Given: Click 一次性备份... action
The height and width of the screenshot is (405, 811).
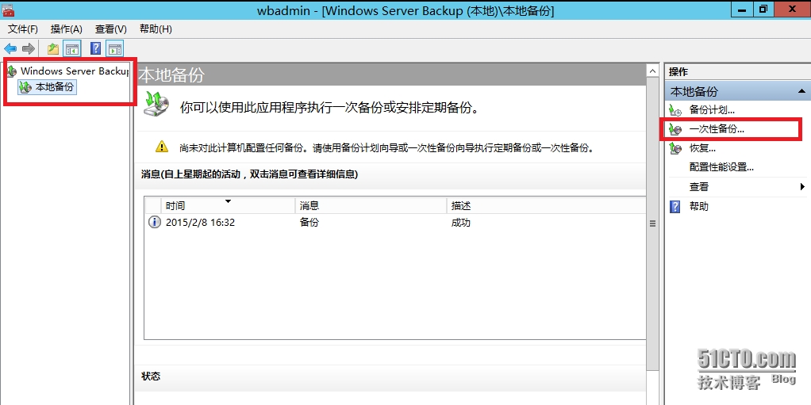Looking at the screenshot, I should (x=717, y=129).
